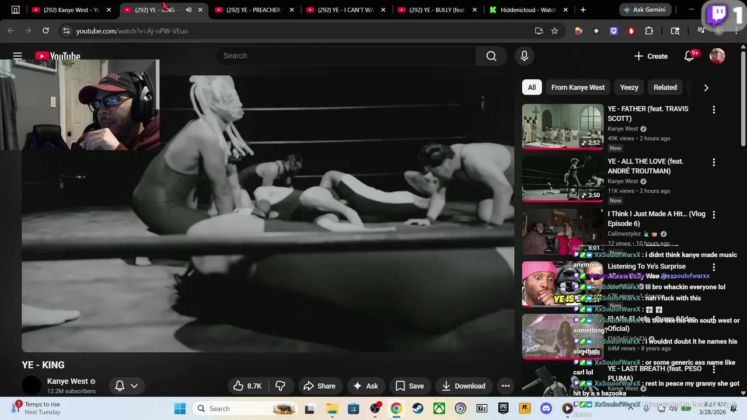
Task: Open options for Listening To Ye's Surprise video
Action: coord(713,267)
